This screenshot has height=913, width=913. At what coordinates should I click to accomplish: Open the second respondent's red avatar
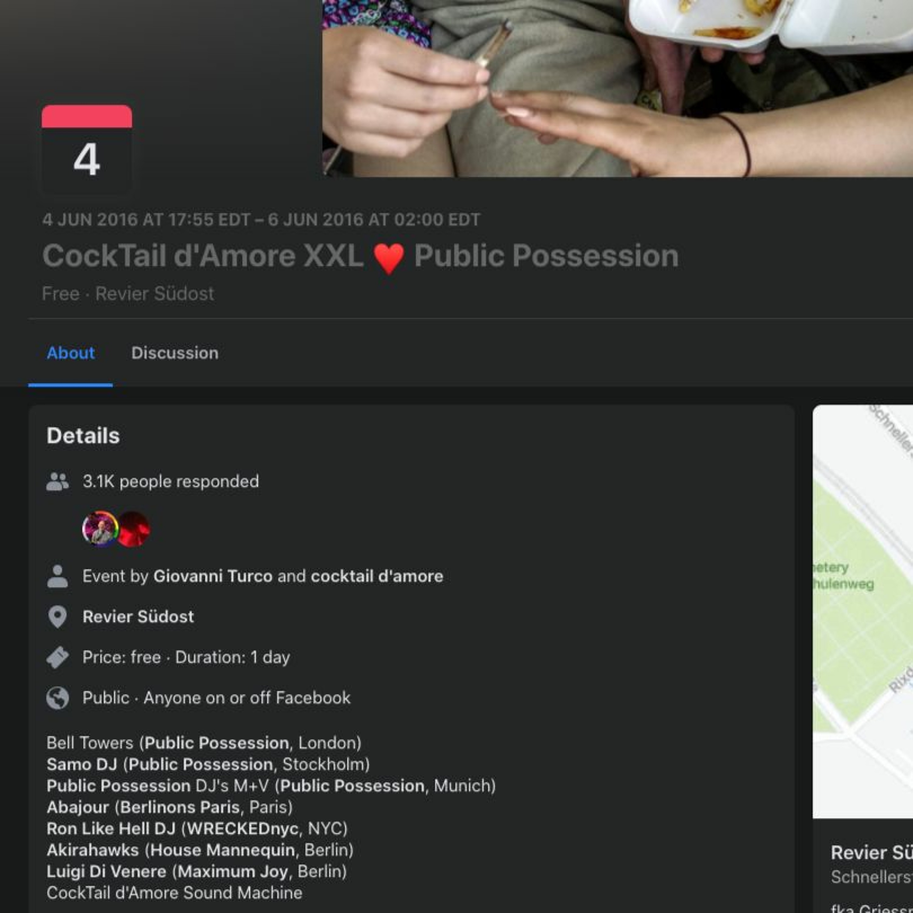[134, 529]
